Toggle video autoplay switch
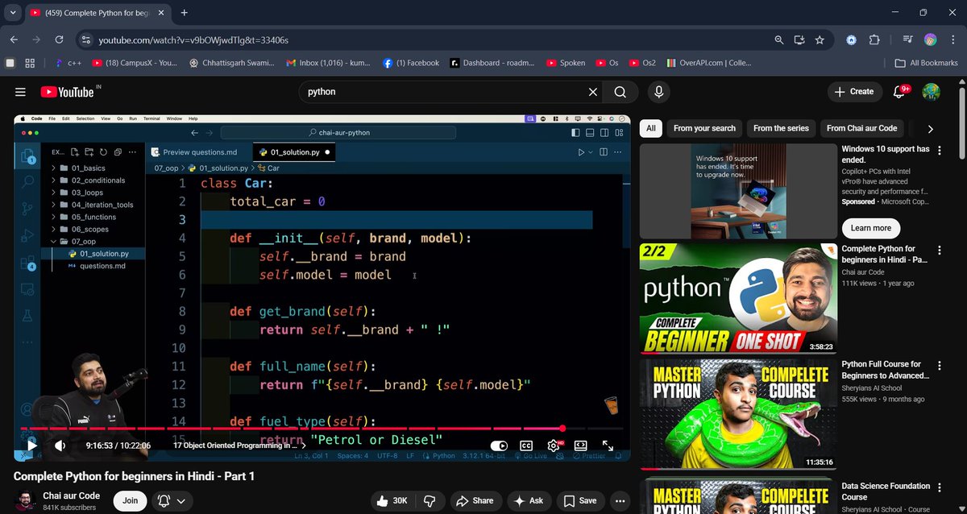Screen dimensions: 967x514 pos(499,445)
